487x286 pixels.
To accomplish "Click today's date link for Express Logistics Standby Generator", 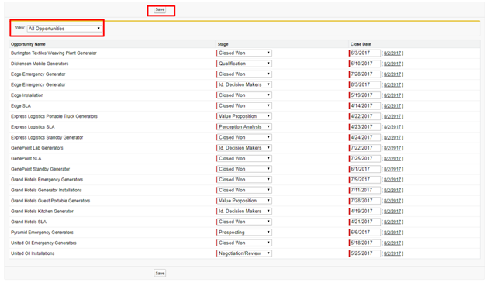I will coord(392,138).
